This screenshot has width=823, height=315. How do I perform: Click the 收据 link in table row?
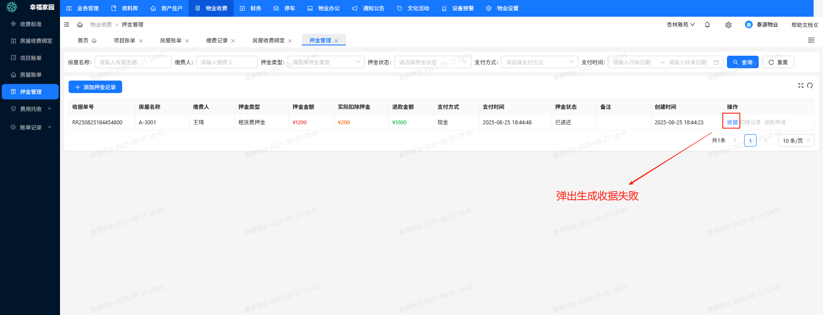732,122
